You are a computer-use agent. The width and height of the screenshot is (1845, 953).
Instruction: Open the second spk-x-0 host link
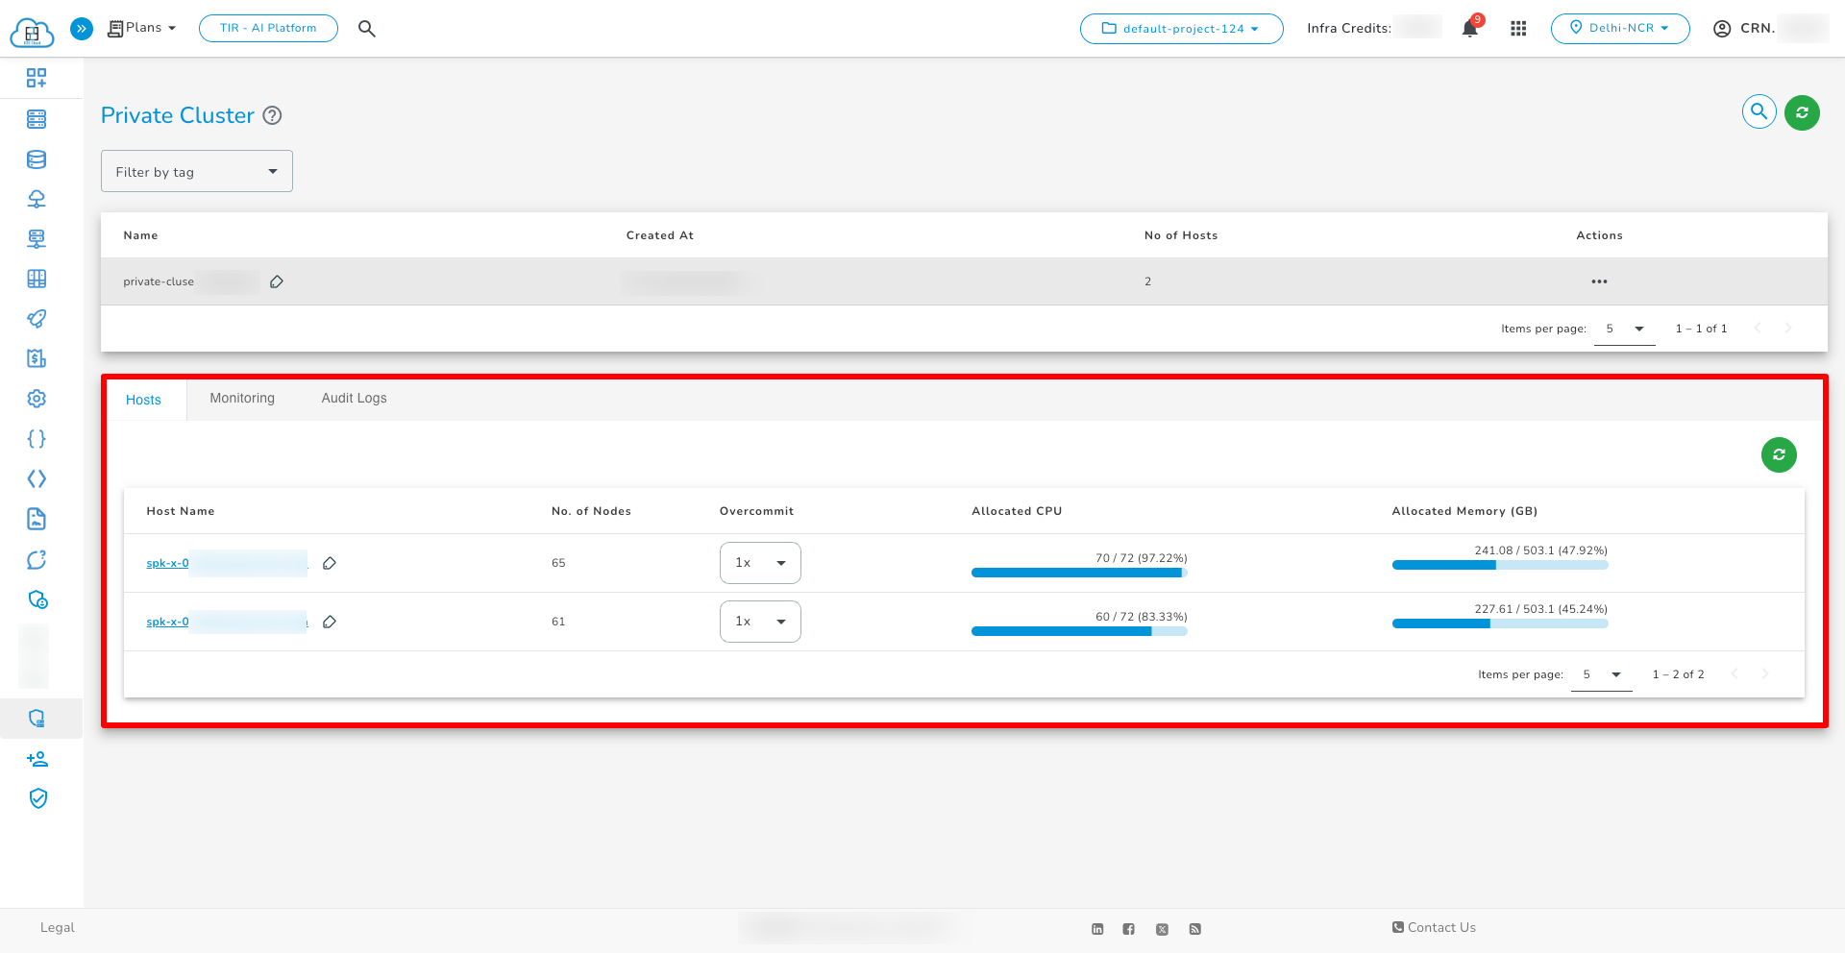[x=167, y=622]
